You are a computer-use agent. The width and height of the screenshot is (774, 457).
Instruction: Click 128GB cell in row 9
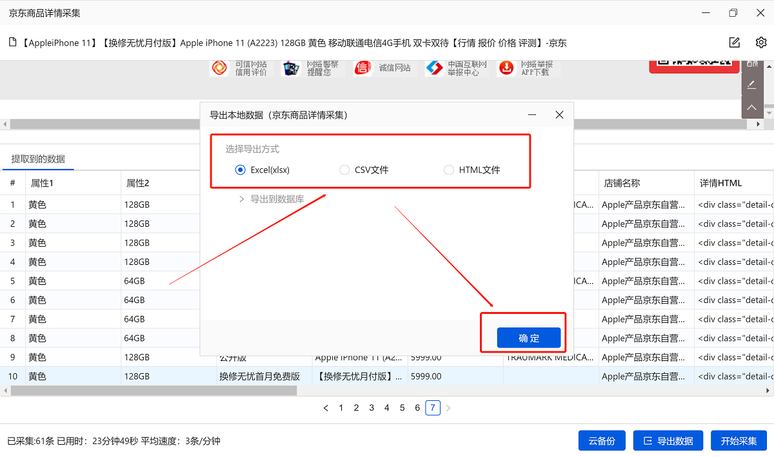(169, 357)
